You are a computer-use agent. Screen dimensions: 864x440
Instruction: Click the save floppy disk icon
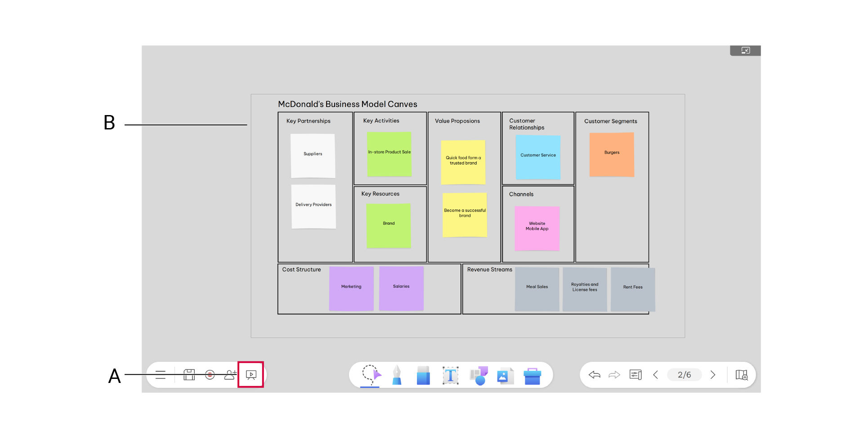[189, 375]
